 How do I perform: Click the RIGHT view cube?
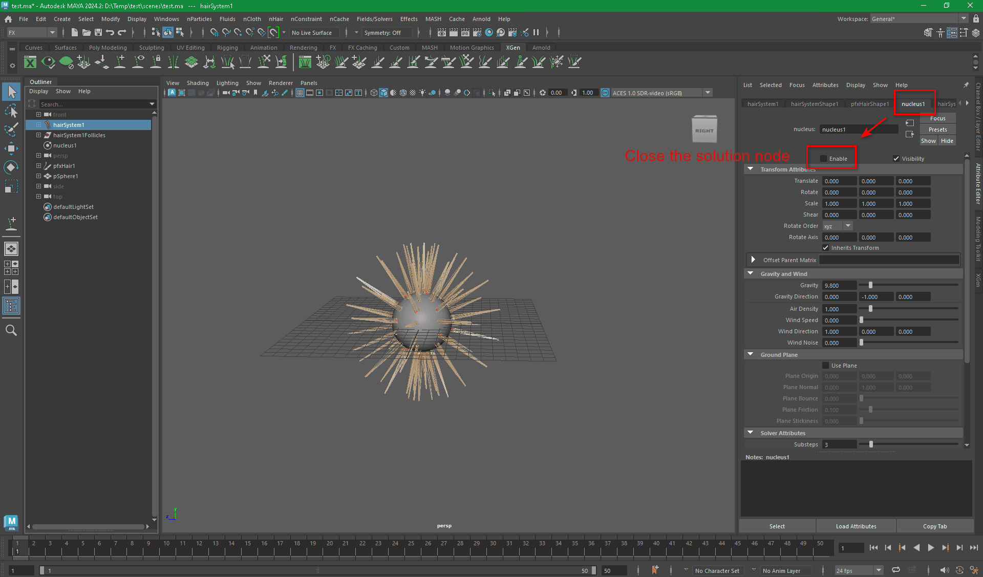(x=704, y=130)
